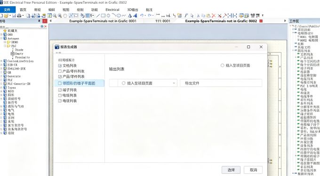Click the Copy icon in toolbar
Screen dimensions: 320x176
pos(203,15)
